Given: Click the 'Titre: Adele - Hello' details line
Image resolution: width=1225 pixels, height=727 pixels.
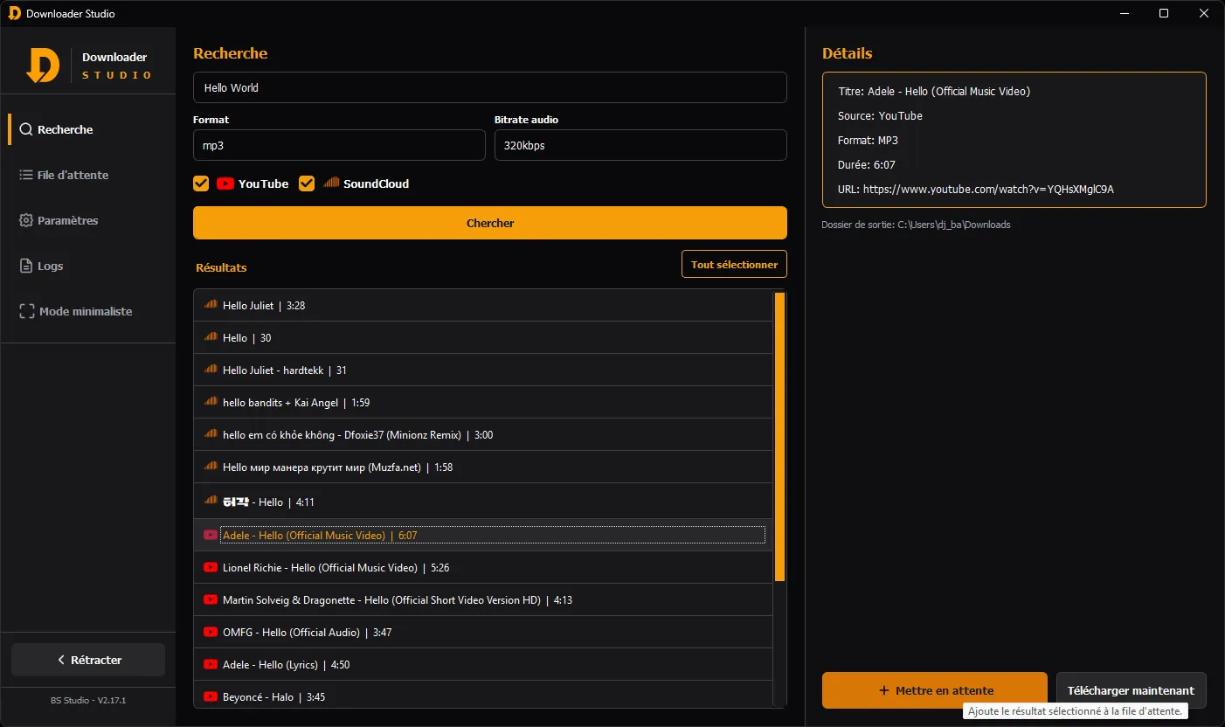Looking at the screenshot, I should point(934,91).
